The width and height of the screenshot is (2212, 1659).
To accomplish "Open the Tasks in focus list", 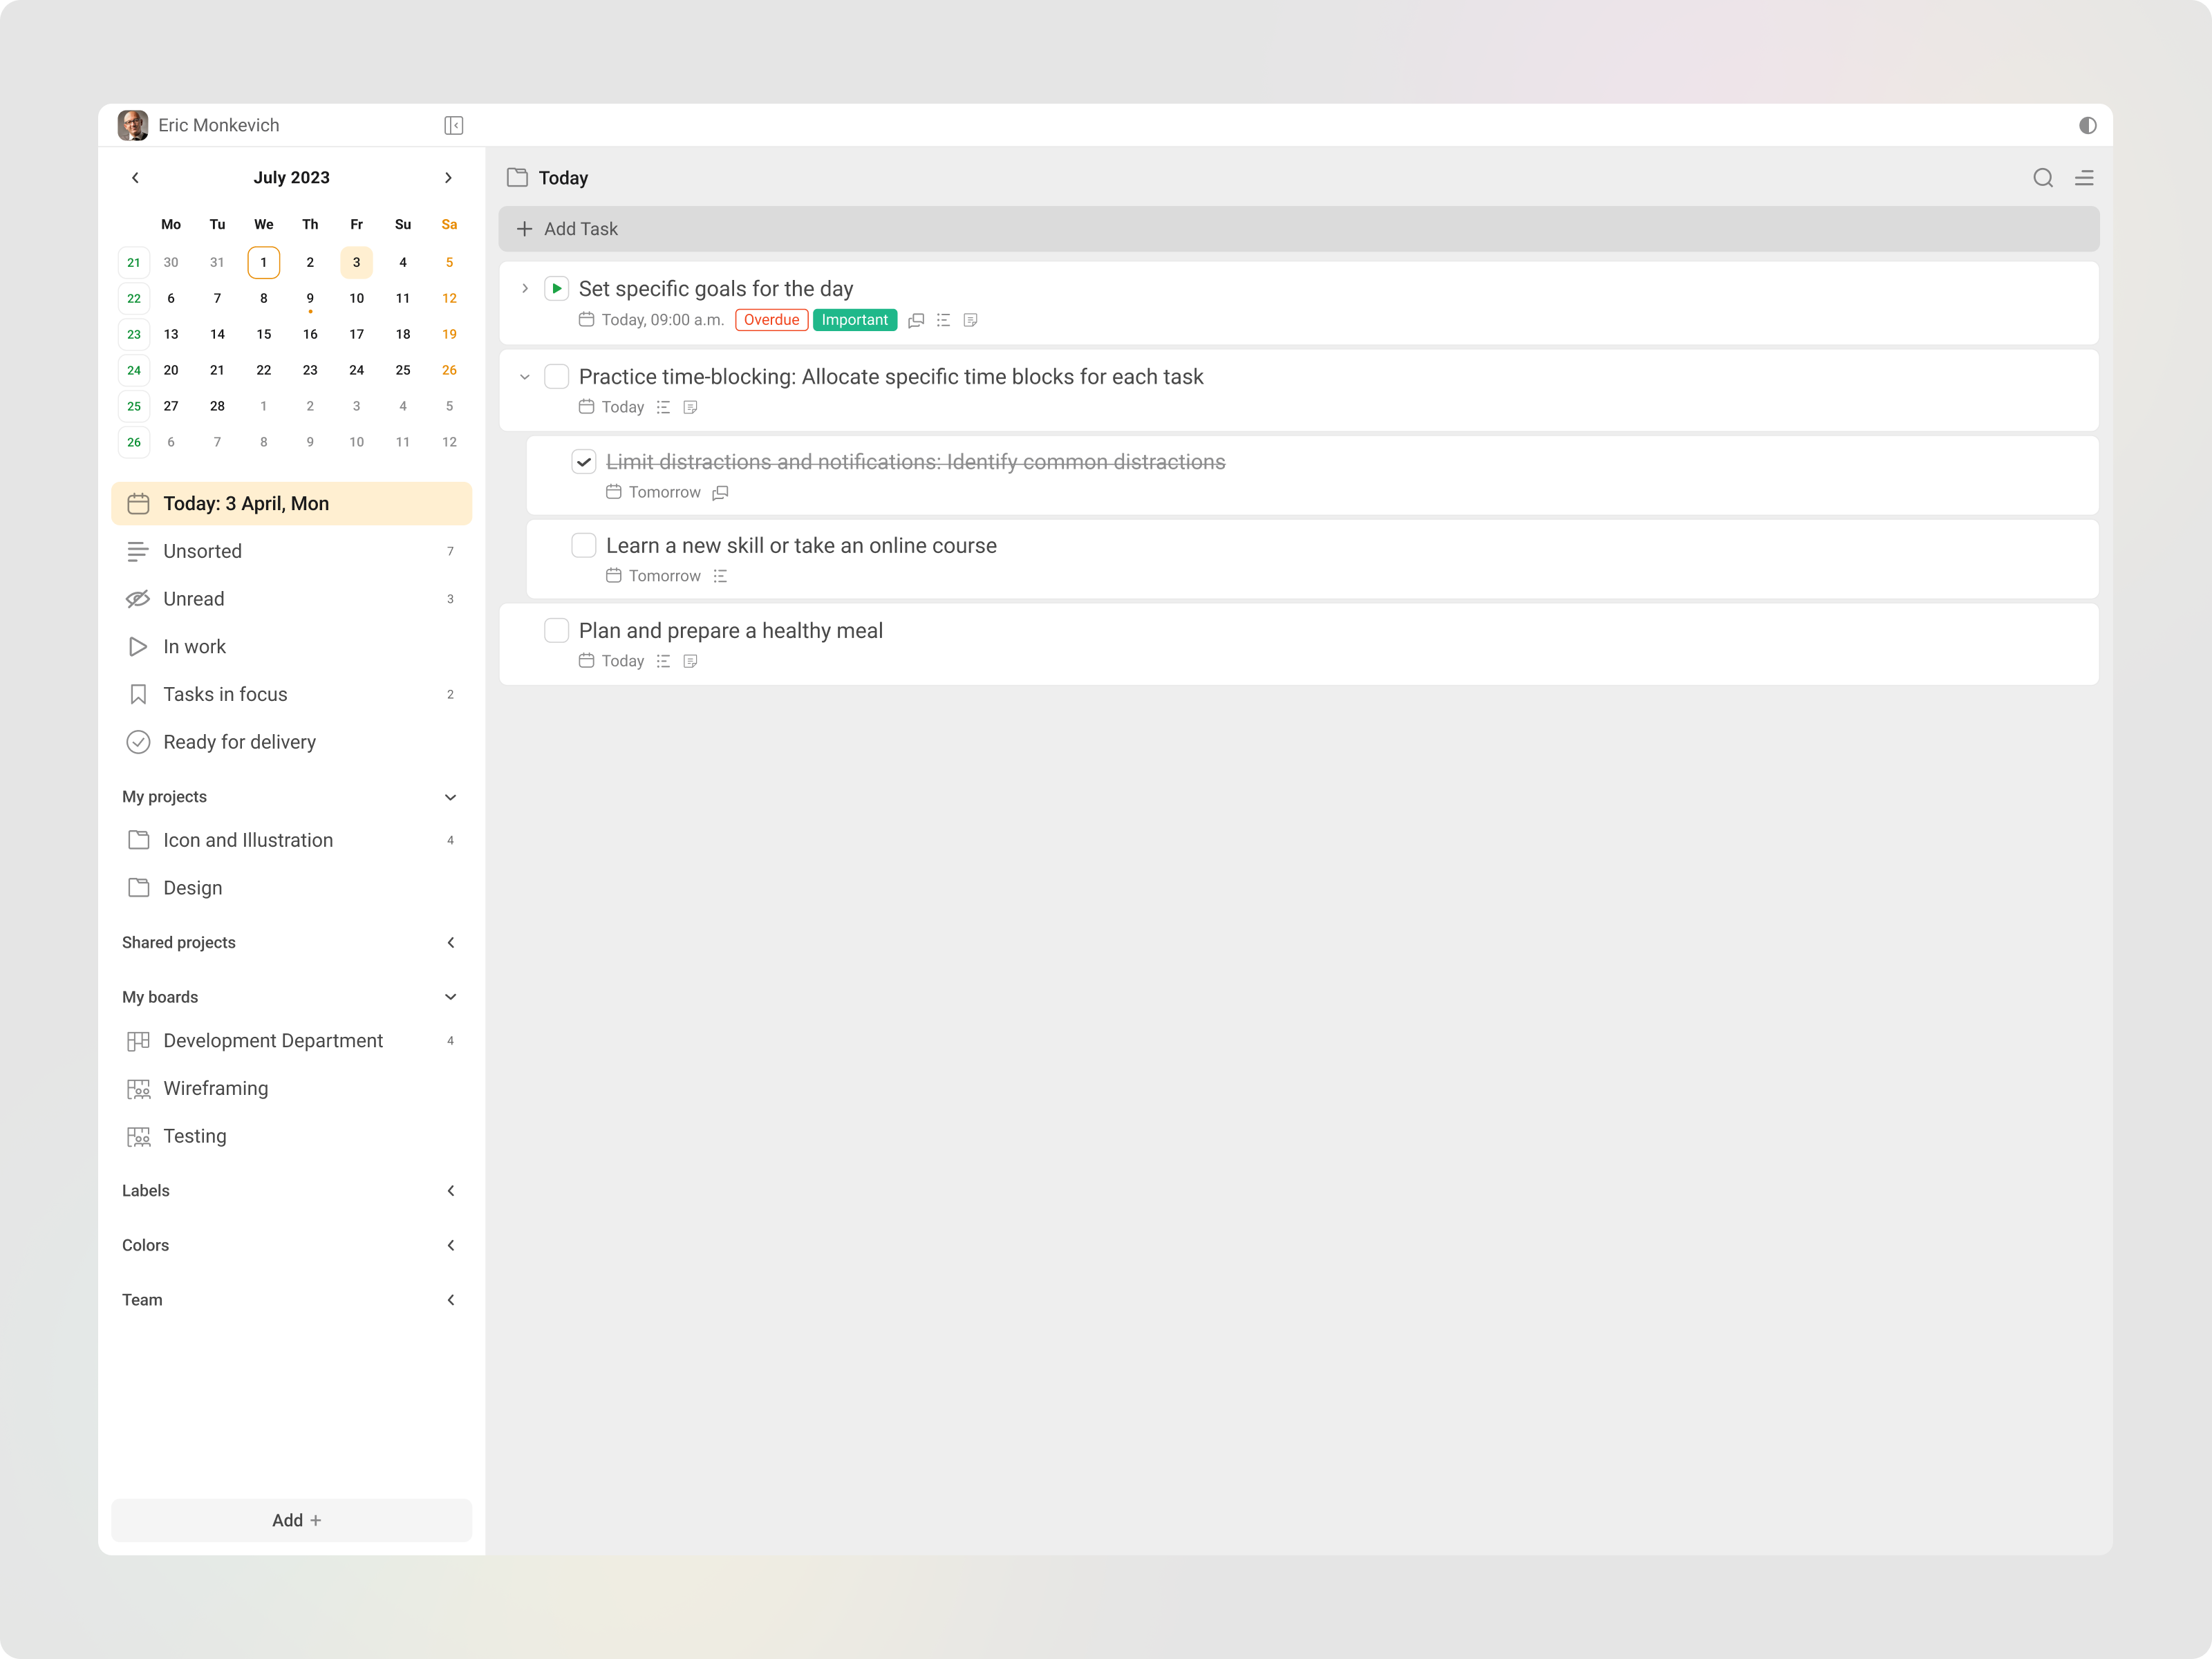I will [225, 693].
